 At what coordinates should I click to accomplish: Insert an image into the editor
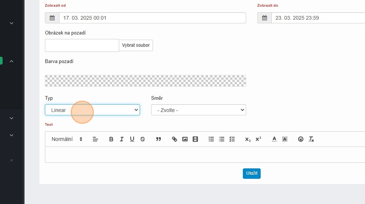(185, 139)
